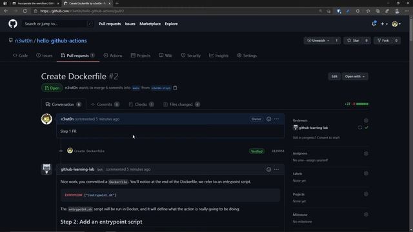Reload the page in the browser
Image resolution: width=413 pixels, height=232 pixels.
tap(25, 11)
